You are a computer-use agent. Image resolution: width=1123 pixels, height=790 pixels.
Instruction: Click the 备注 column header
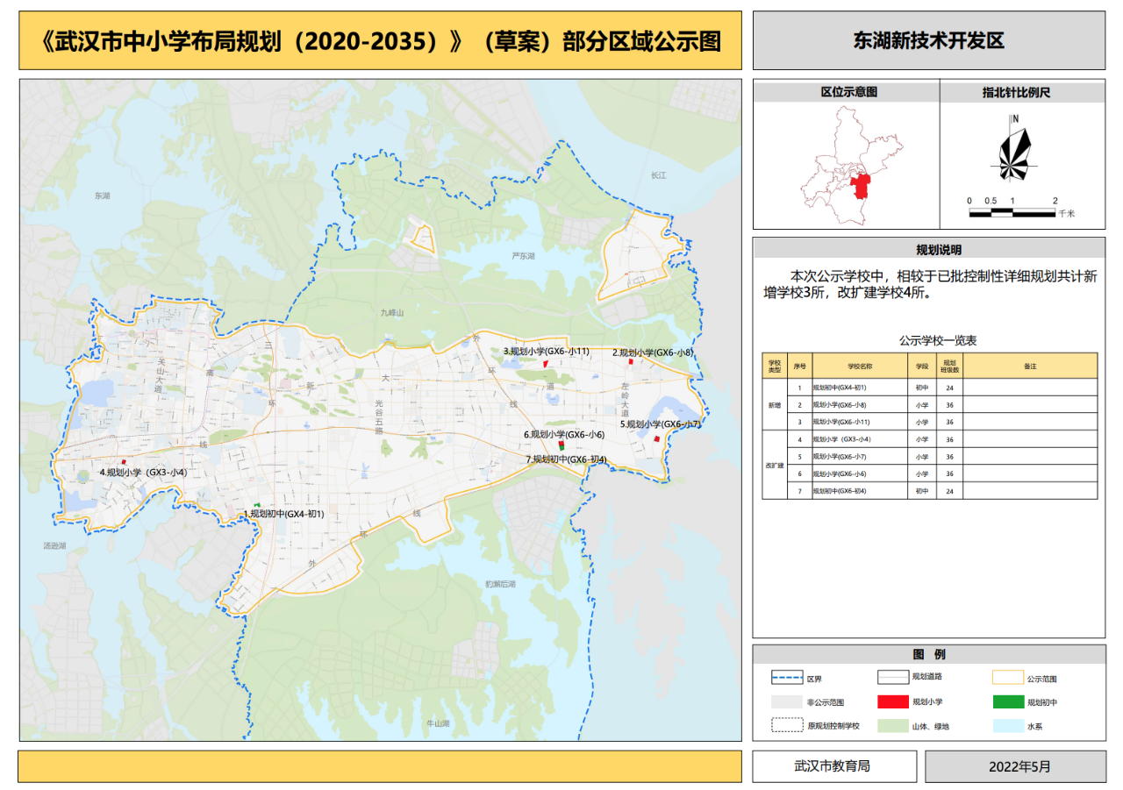pos(1030,366)
